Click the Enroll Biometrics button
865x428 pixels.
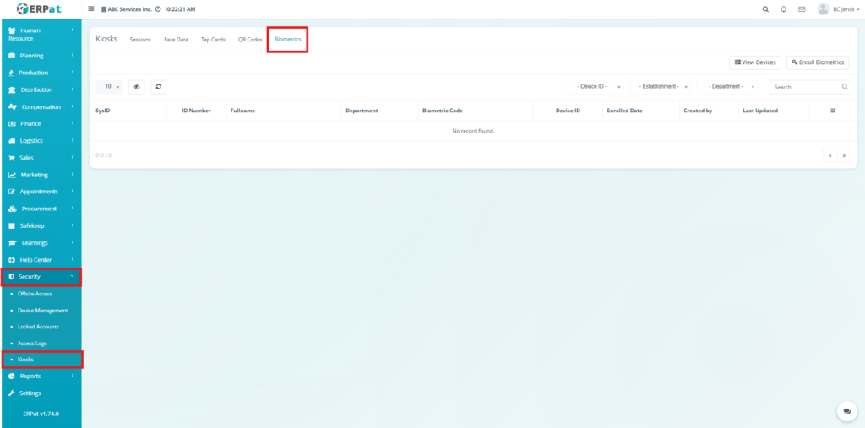[x=818, y=62]
